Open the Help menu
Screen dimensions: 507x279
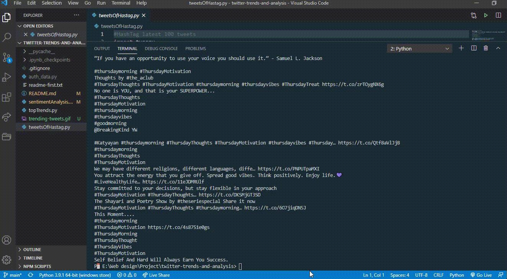141,3
